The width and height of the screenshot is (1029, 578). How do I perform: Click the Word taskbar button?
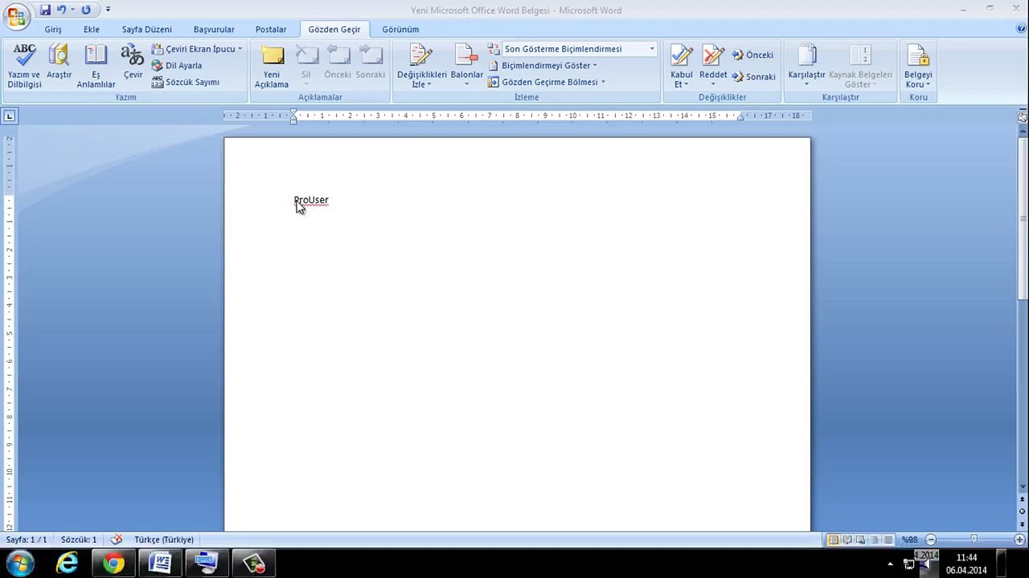160,564
